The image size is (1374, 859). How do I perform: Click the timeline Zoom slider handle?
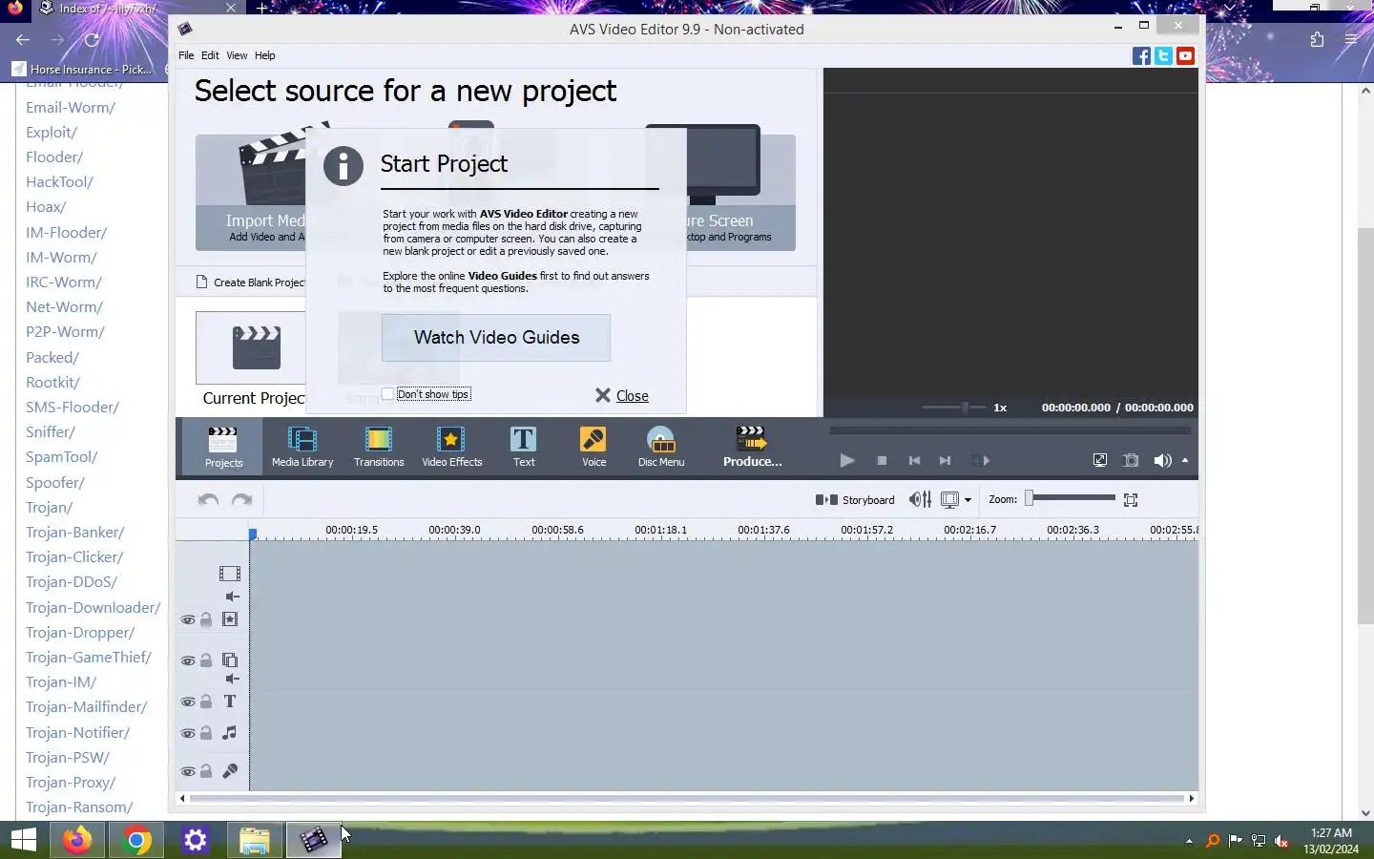(x=1030, y=497)
